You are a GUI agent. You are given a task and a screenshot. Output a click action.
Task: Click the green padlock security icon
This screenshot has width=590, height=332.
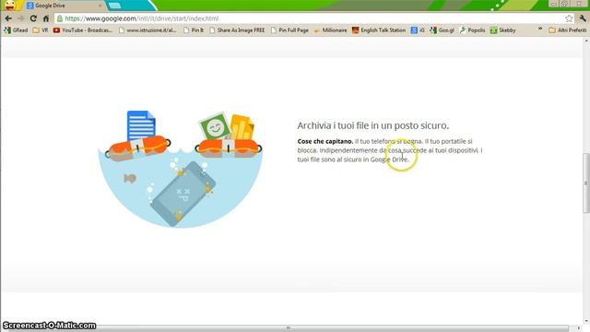(x=59, y=18)
